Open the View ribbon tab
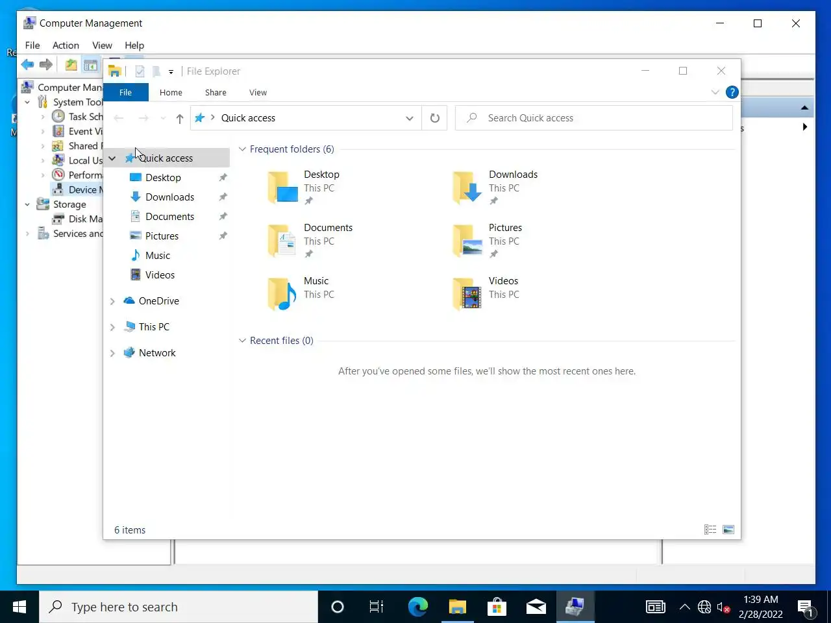Image resolution: width=831 pixels, height=623 pixels. tap(258, 92)
